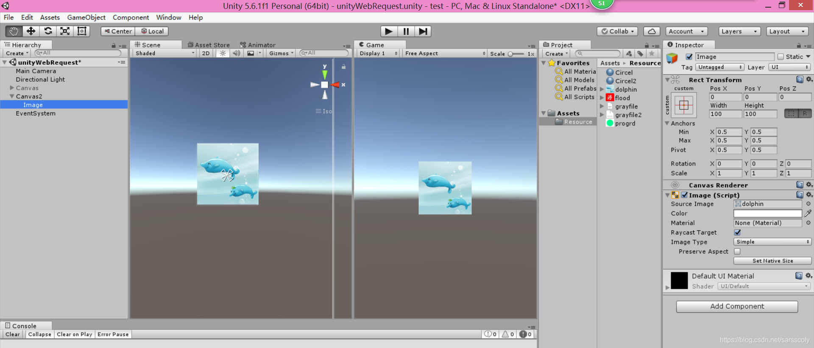Click Add Component button
The image size is (814, 348).
(737, 307)
